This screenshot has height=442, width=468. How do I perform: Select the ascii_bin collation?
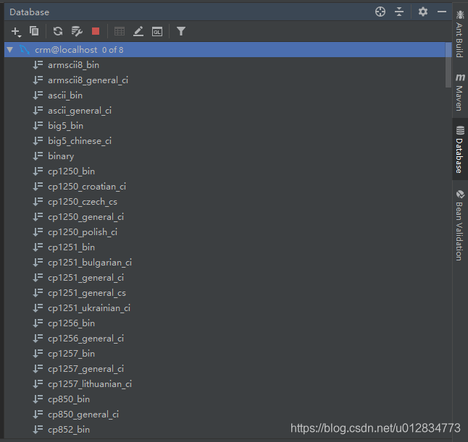[65, 95]
